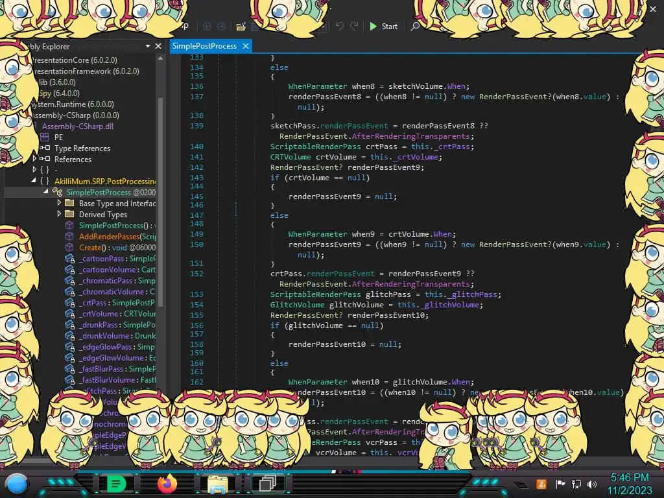
Task: Click the PE node icon
Action: [x=45, y=137]
